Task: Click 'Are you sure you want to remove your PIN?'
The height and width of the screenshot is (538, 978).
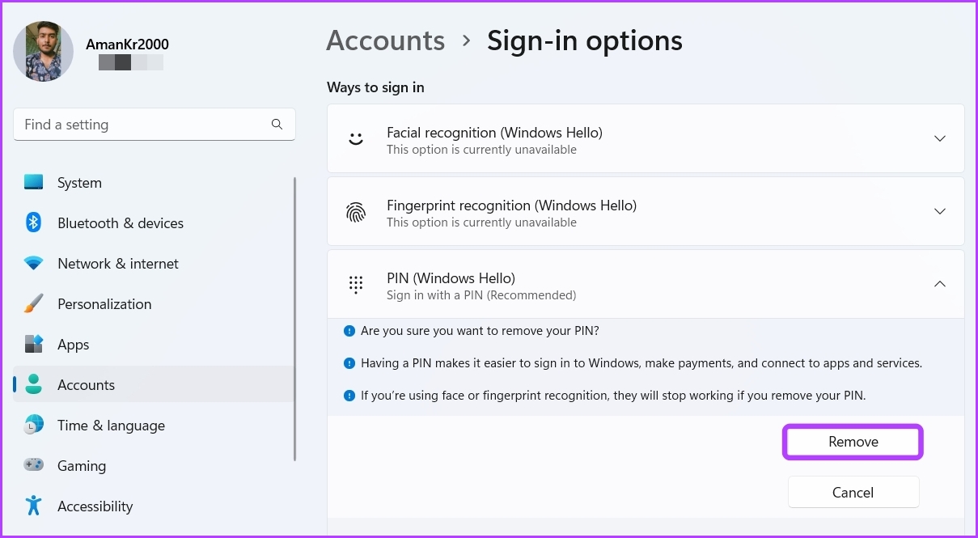Action: point(480,331)
